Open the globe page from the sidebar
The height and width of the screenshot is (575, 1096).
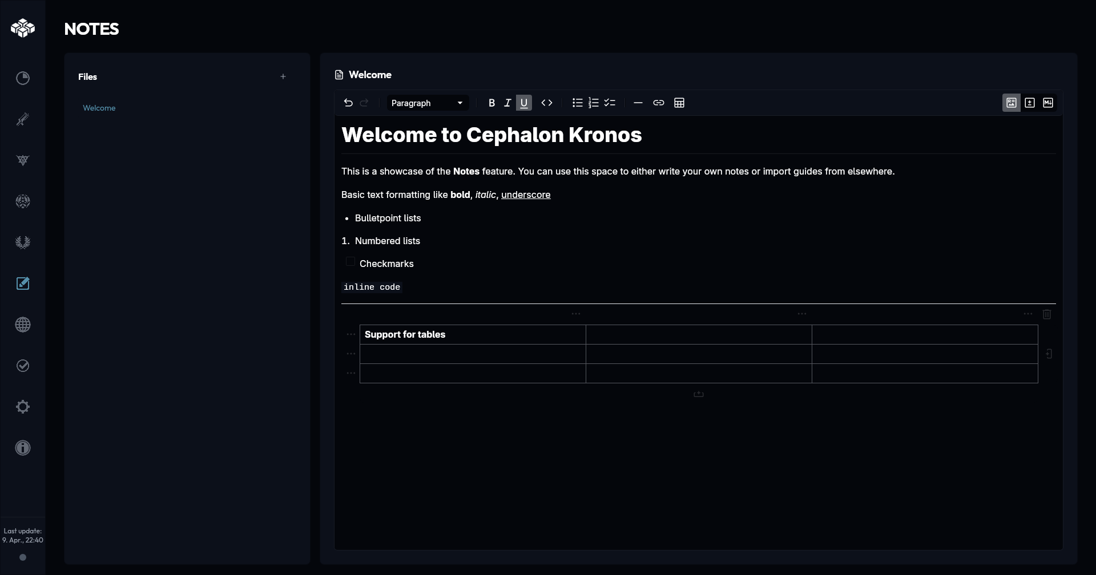[x=23, y=324]
